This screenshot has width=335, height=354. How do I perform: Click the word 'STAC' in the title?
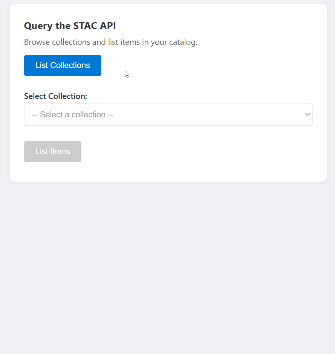tap(85, 26)
